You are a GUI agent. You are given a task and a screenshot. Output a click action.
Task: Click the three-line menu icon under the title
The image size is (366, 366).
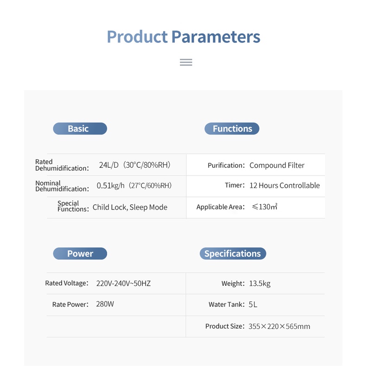coord(186,63)
